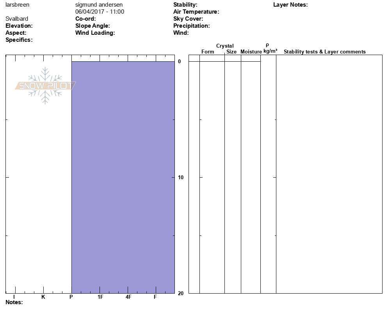Click the Snow Pilot snowflake logo
The height and width of the screenshot is (328, 388).
point(45,86)
